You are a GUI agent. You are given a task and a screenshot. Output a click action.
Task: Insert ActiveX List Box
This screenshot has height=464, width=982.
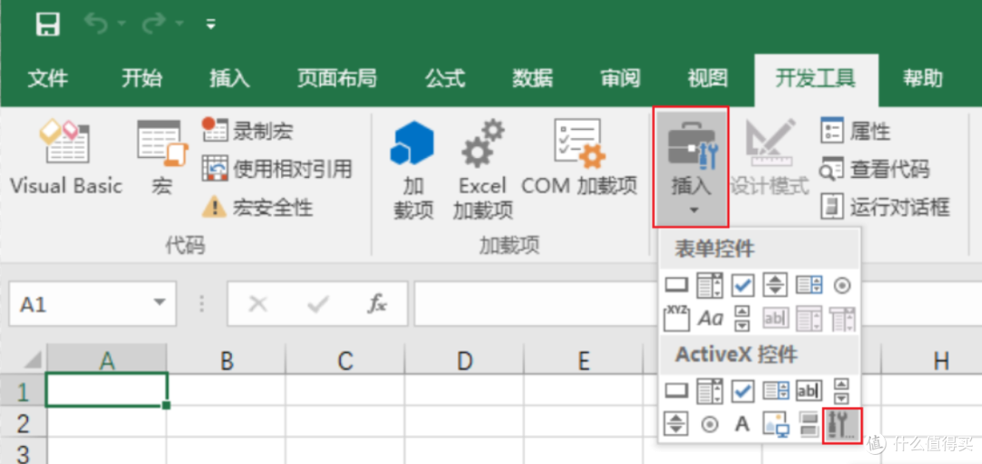click(776, 391)
